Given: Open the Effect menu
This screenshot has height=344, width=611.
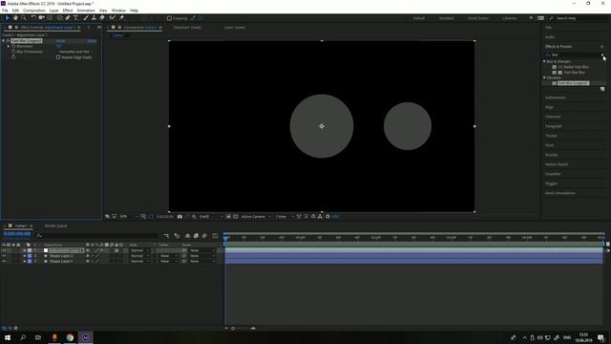Looking at the screenshot, I should (68, 11).
